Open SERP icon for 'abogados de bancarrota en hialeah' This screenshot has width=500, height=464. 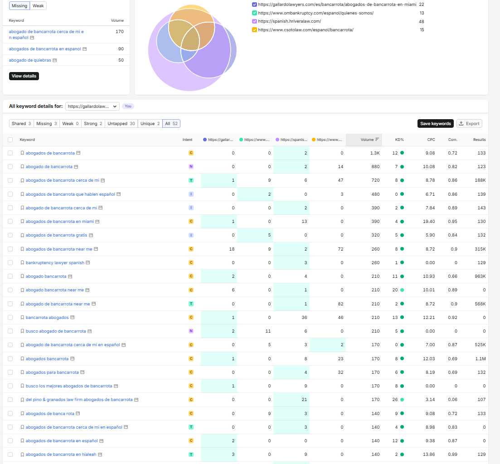pos(100,454)
